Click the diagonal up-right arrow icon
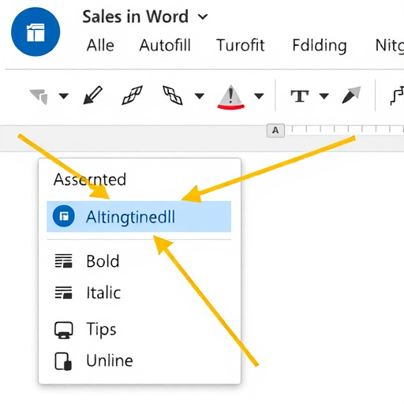Viewport: 404px width, 404px height. tap(351, 95)
